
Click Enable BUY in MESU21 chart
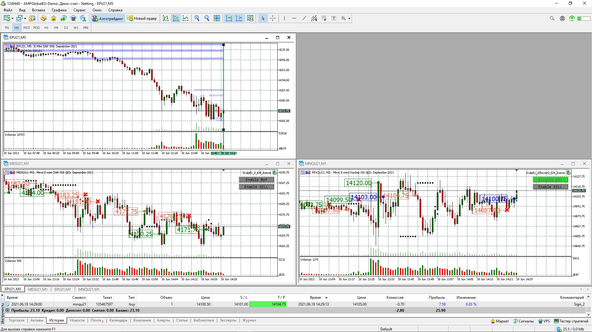(x=256, y=180)
